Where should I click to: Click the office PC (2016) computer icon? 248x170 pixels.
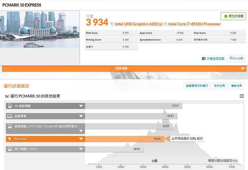[10, 149]
